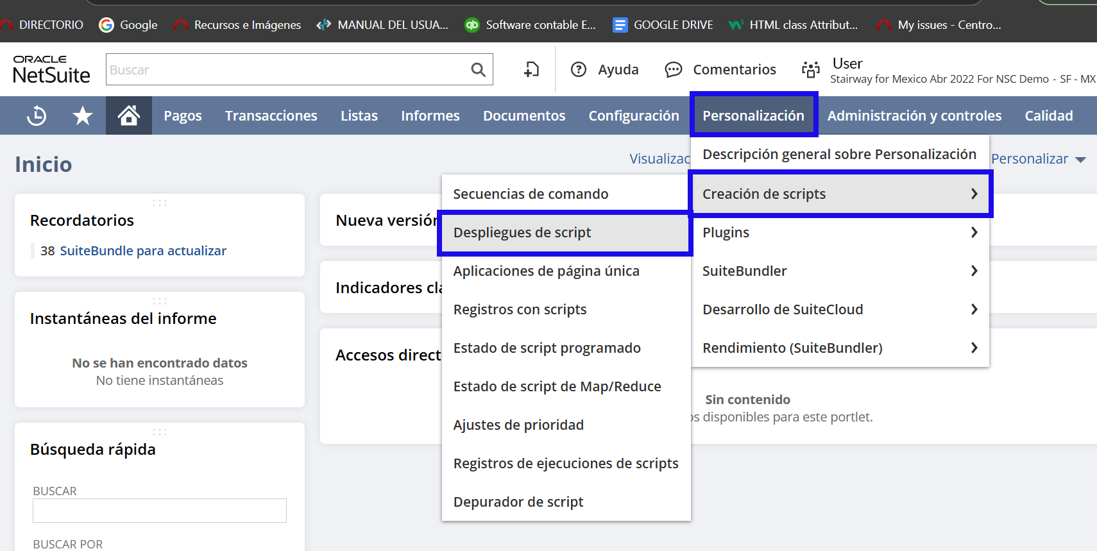The image size is (1097, 551).
Task: Choose Depurador de script option
Action: 518,502
